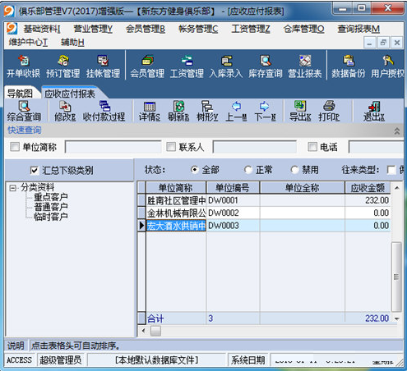Toggle 树形 tree view icon
This screenshot has width=407, height=371.
point(207,111)
